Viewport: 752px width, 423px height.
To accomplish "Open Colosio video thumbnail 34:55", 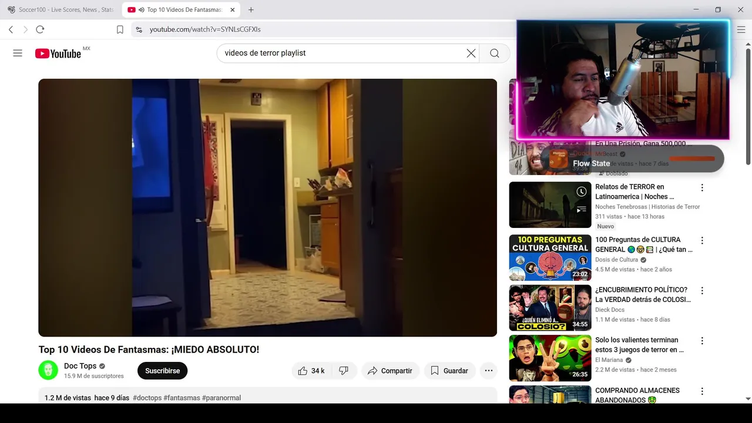I will (550, 308).
